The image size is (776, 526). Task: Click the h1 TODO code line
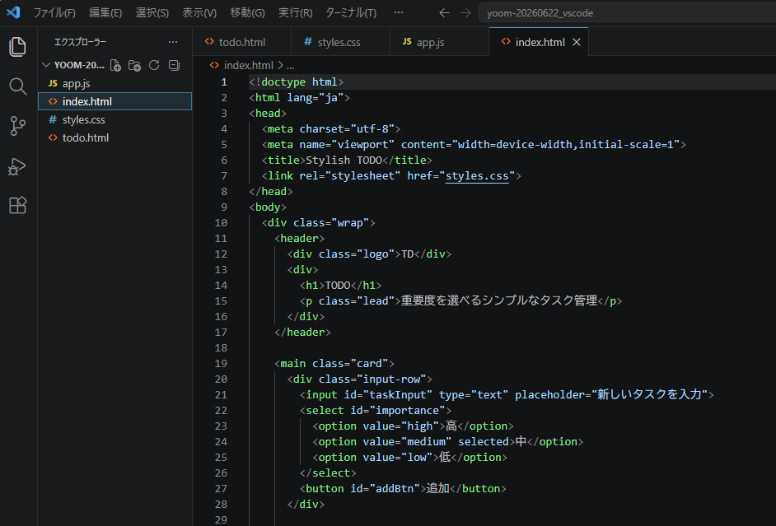click(340, 286)
